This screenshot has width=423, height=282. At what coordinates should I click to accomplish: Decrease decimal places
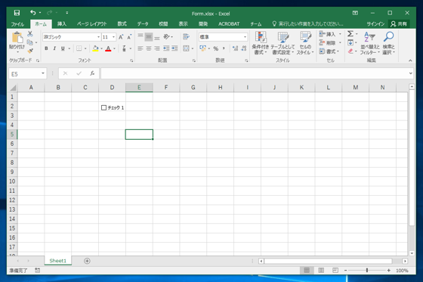(x=244, y=48)
